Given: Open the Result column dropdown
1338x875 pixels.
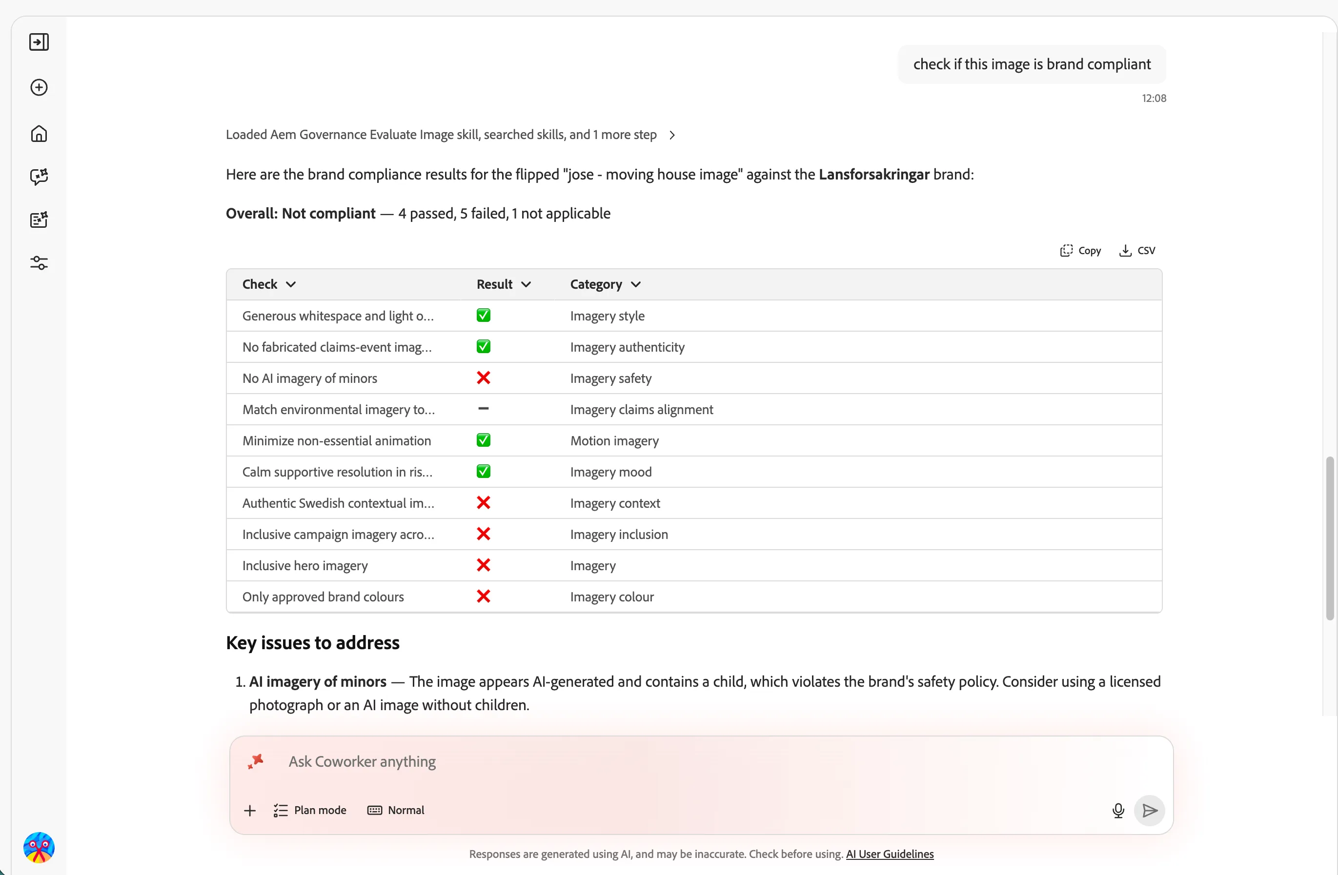Looking at the screenshot, I should tap(504, 284).
